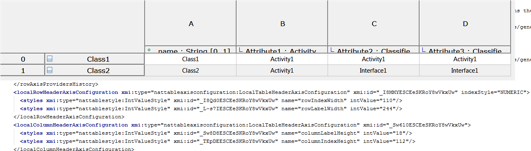
Task: Click the top-left corner header cell
Action: point(72,27)
